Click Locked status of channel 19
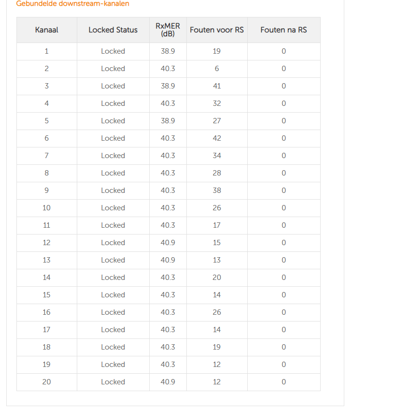Screen dimensions: 395x410 (113, 365)
